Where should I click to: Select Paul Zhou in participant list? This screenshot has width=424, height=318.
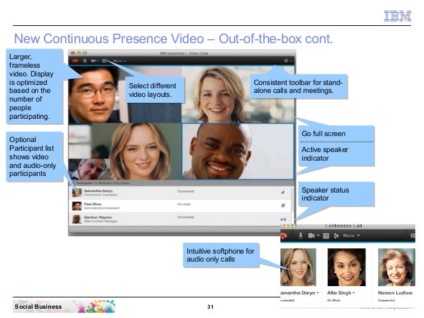point(180,206)
